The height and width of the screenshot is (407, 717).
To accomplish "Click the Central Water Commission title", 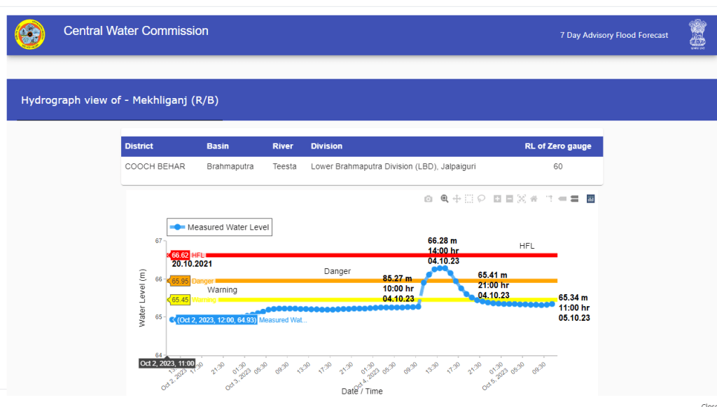I will point(136,31).
